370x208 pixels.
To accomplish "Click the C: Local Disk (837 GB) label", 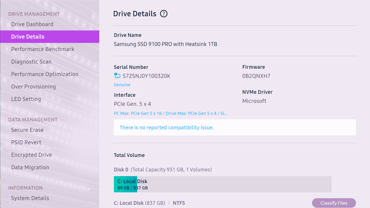I will pos(140,203).
